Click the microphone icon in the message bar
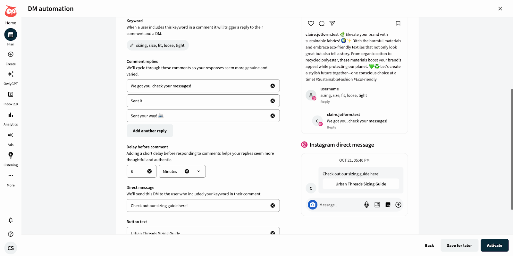The height and width of the screenshot is (256, 513). (x=366, y=204)
